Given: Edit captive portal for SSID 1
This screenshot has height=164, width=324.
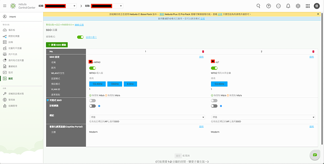Looking at the screenshot, I should coord(201,126).
